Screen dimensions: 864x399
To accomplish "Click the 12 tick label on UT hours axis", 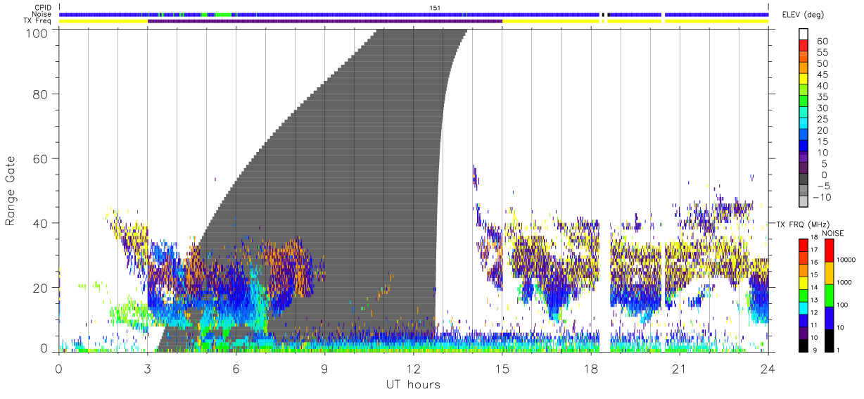I will (414, 368).
